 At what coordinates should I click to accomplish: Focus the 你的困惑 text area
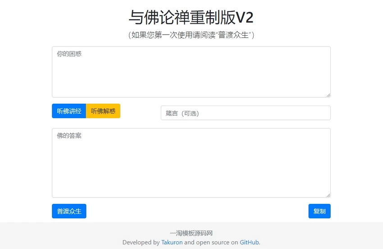click(x=191, y=72)
